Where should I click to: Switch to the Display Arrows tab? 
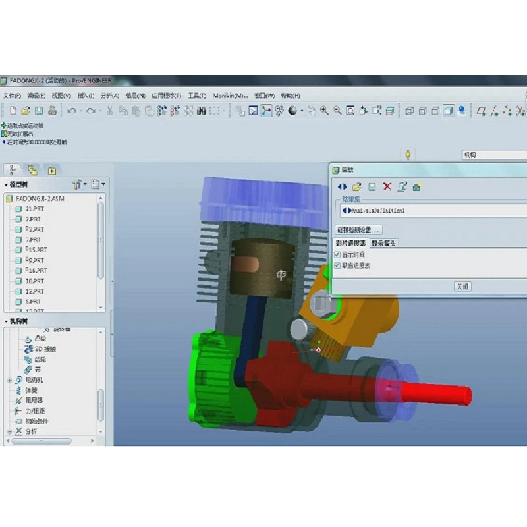(x=383, y=243)
